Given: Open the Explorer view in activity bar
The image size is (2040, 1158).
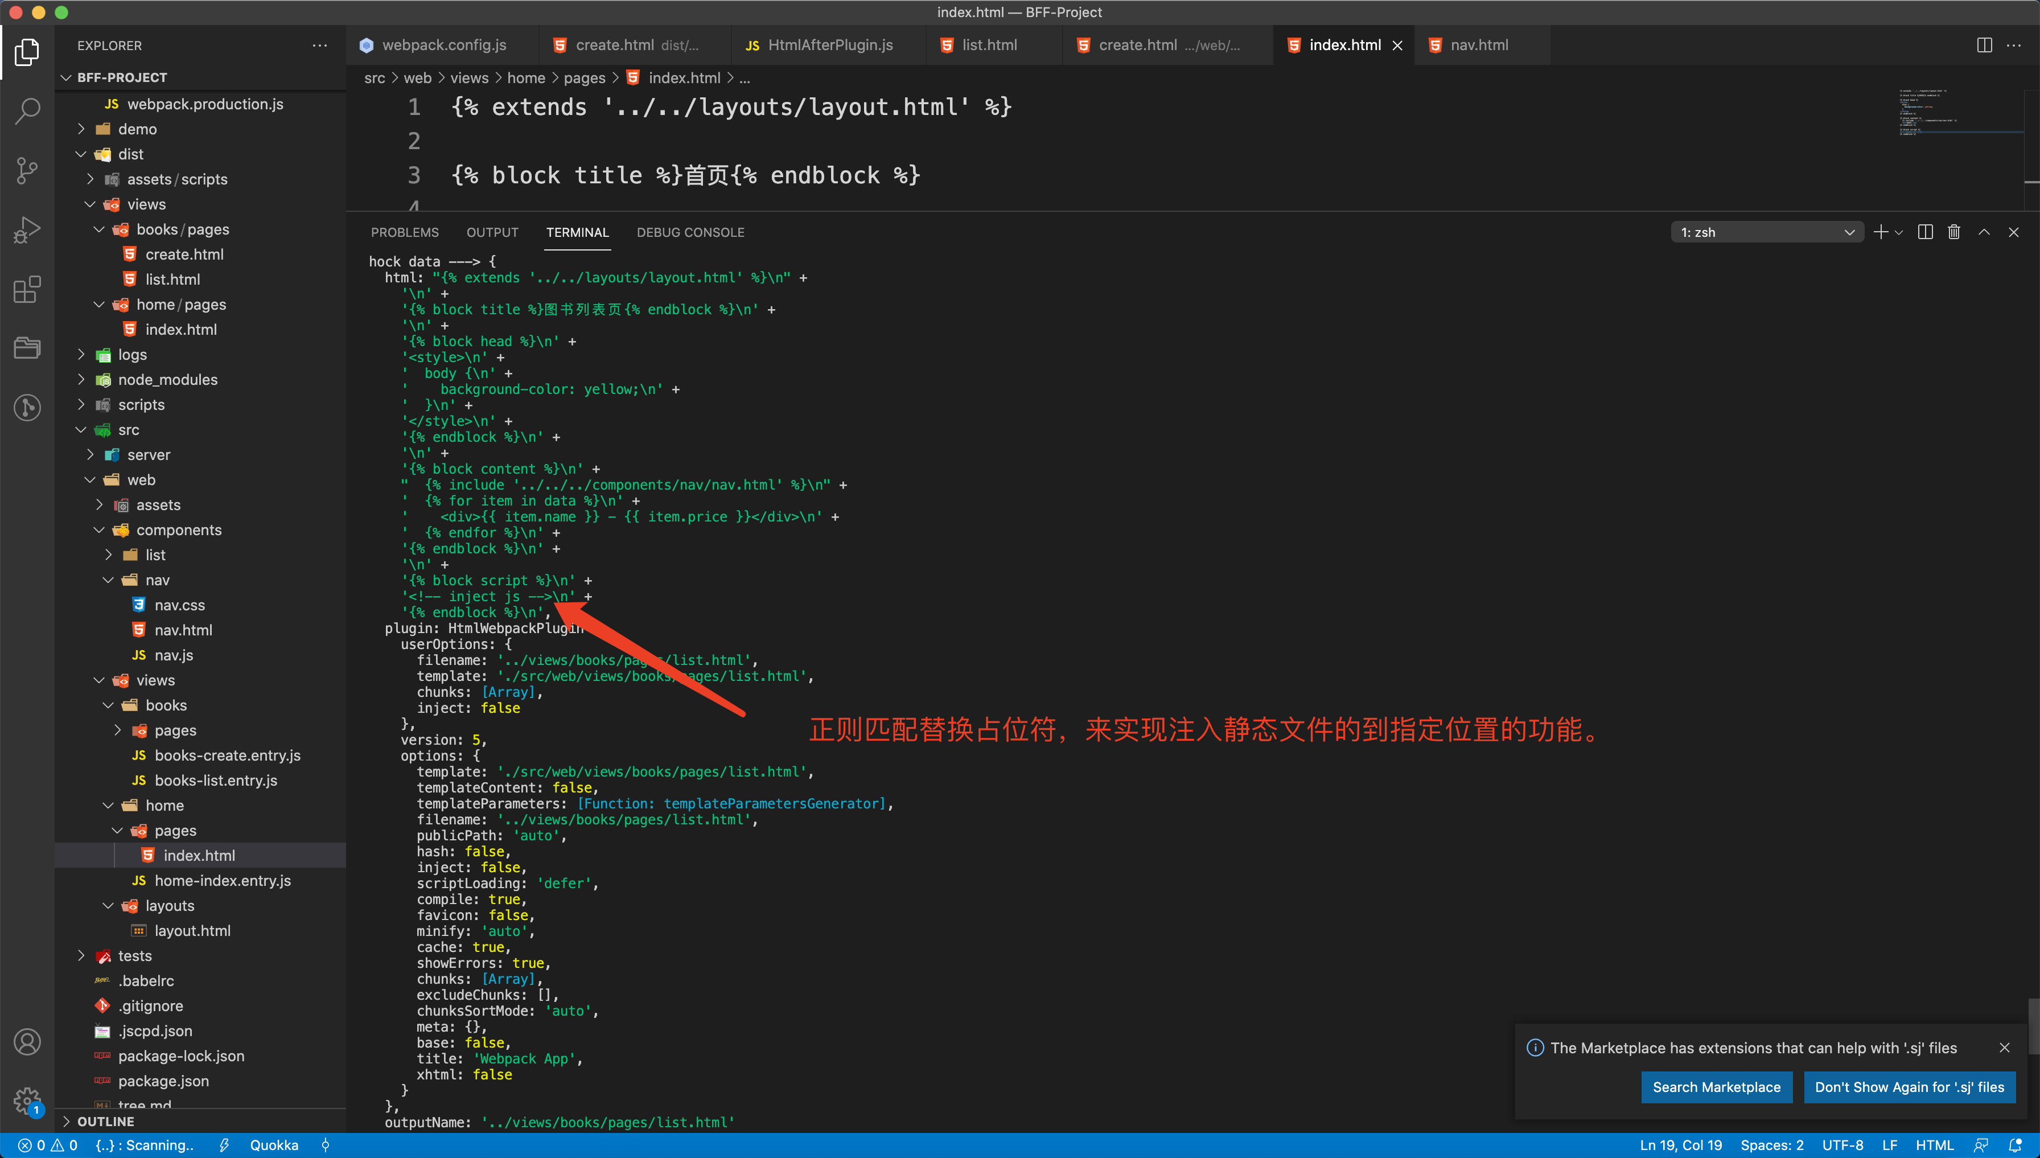Looking at the screenshot, I should tap(27, 52).
